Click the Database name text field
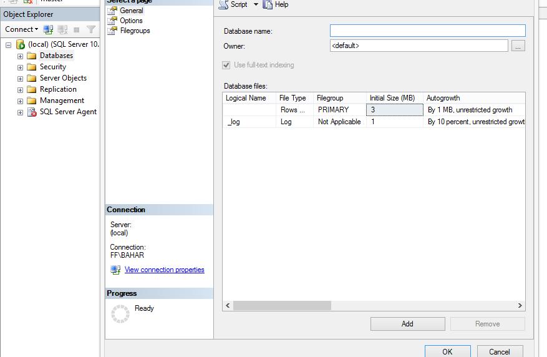Screen dimensions: 547x357 427,31
